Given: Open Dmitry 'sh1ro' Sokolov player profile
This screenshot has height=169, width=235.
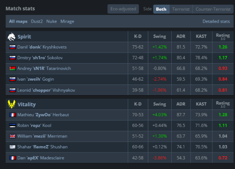Looking at the screenshot, I should tap(40, 58).
